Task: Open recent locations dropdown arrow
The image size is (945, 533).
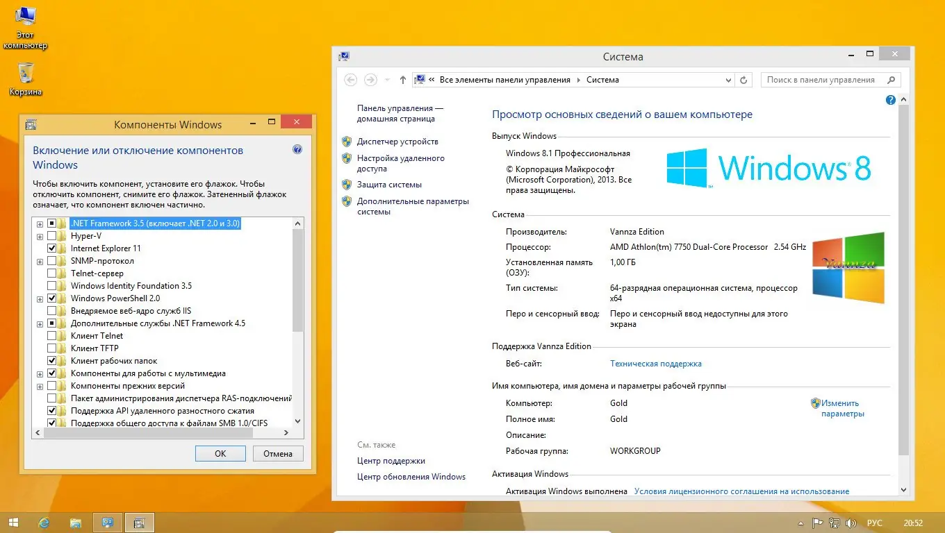Action: pos(387,80)
